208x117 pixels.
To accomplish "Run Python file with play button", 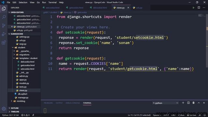I will 193,8.
